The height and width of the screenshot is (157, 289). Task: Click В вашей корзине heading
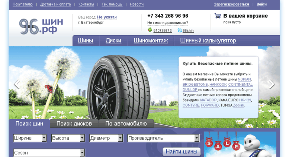coord(245,16)
